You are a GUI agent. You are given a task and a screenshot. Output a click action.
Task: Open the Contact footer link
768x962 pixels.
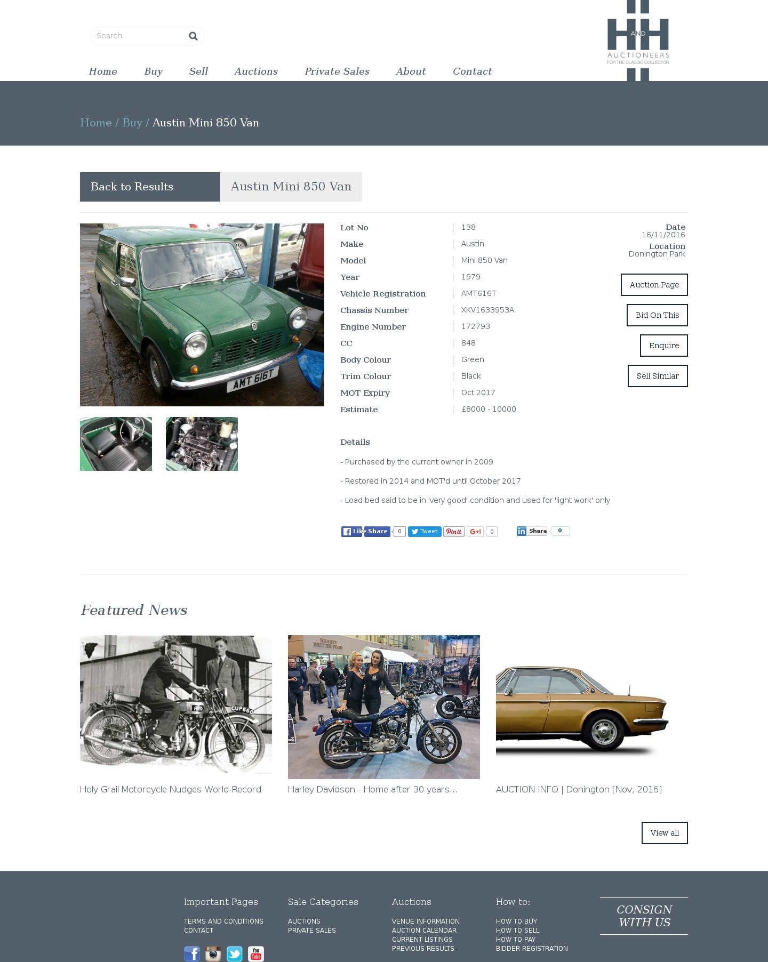click(198, 931)
